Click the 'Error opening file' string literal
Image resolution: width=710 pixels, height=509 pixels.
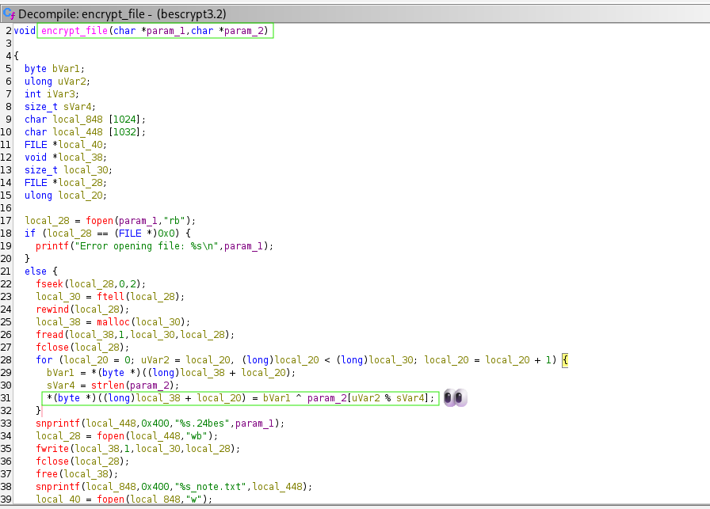pyautogui.click(x=147, y=245)
